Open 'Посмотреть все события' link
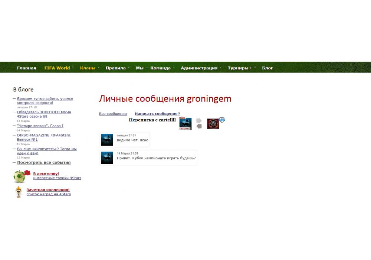The width and height of the screenshot is (371, 260). (x=44, y=162)
